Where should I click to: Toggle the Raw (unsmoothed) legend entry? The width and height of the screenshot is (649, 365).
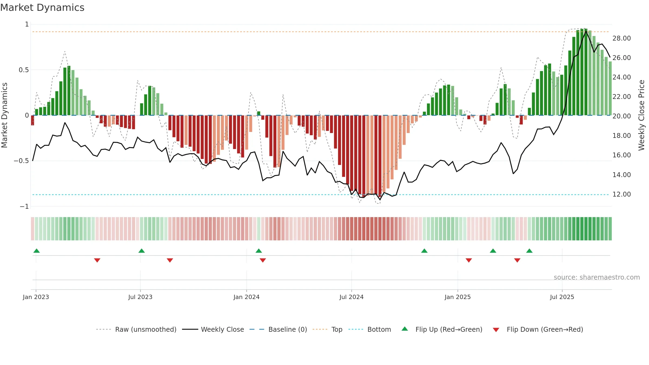coord(136,329)
